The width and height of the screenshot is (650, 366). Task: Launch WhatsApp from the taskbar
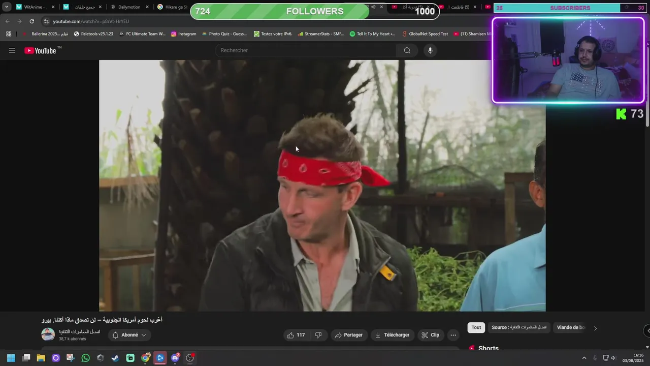pos(85,358)
